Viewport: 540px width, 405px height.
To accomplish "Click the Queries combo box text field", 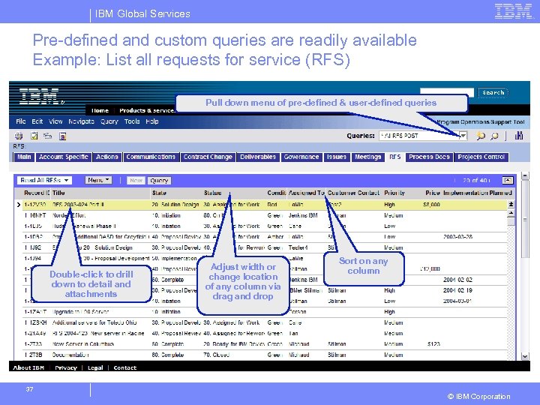I will [x=419, y=136].
